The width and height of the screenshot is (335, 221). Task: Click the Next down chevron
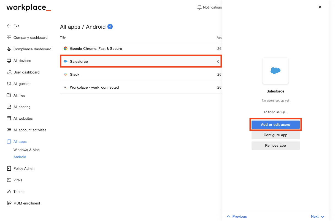tap(323, 217)
